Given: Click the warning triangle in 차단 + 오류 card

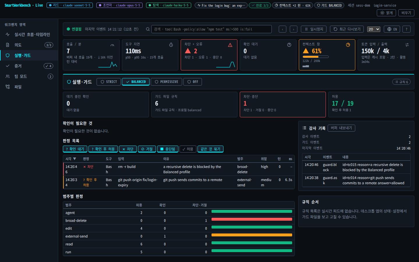Looking at the screenshot, I should (230, 45).
